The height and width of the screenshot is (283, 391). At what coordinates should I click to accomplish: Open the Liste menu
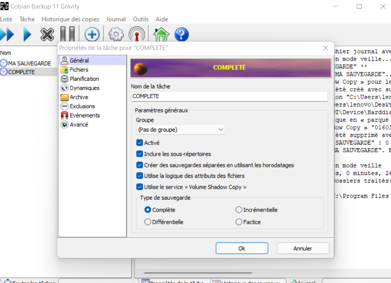[x=6, y=19]
